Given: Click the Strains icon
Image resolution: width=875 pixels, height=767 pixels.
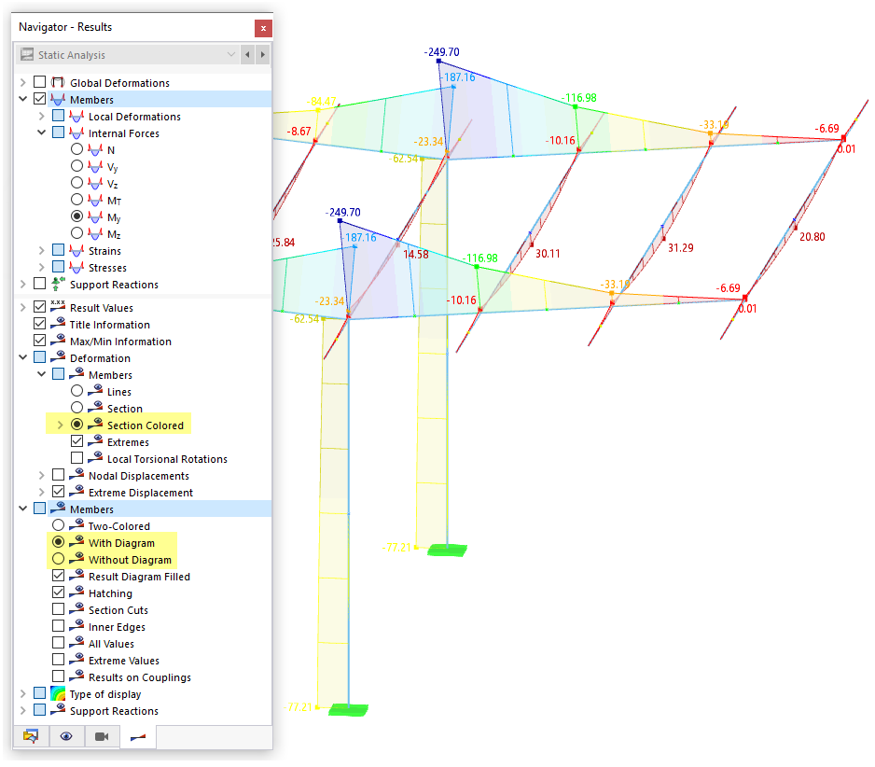Looking at the screenshot, I should tap(76, 251).
